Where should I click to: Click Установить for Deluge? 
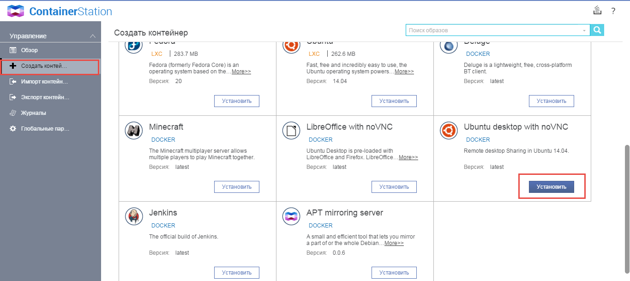pos(552,101)
